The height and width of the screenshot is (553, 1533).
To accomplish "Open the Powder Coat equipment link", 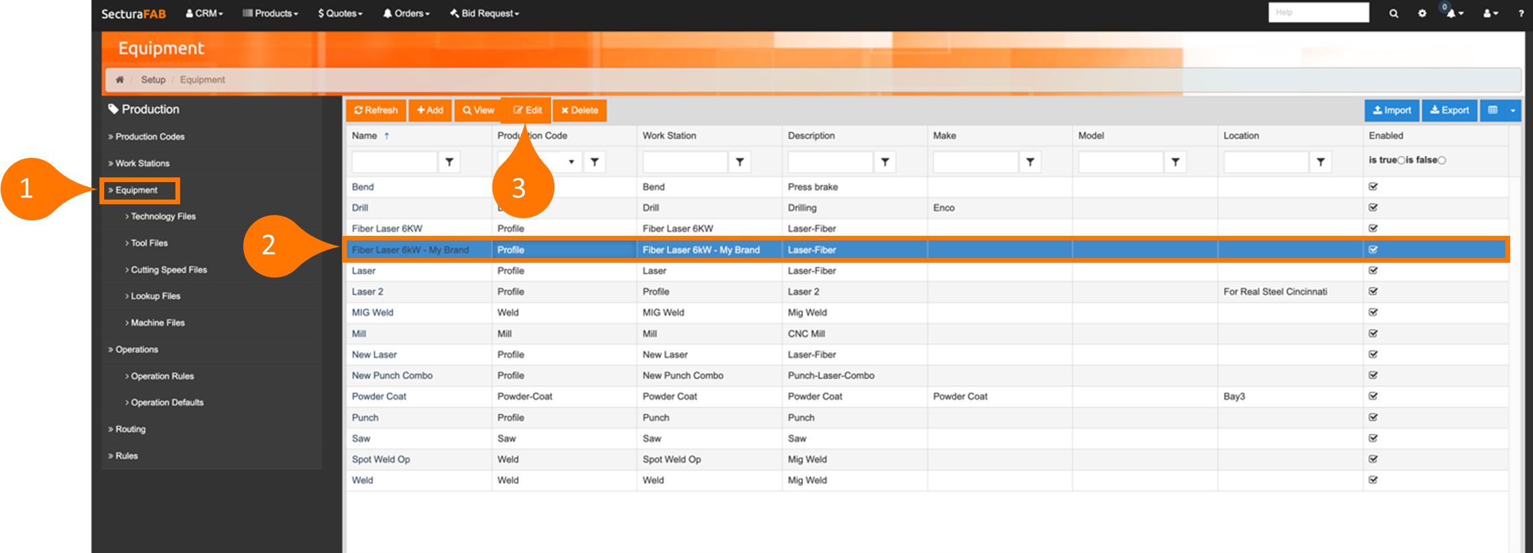I will (x=379, y=396).
